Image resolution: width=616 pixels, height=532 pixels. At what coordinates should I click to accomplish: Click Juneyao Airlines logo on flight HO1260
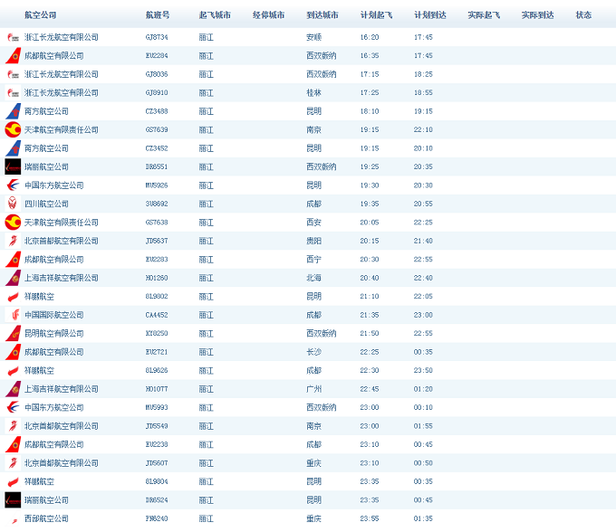[x=13, y=278]
